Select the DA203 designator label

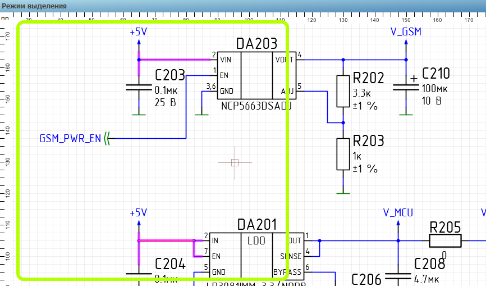pos(256,44)
